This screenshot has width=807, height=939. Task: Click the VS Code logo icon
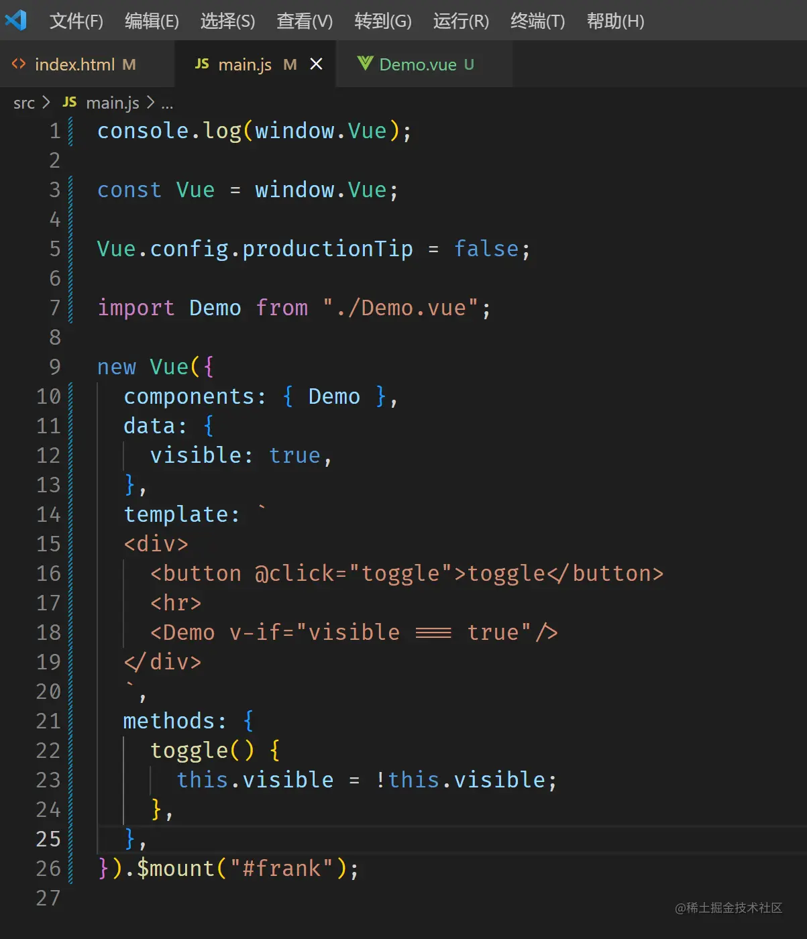click(15, 20)
